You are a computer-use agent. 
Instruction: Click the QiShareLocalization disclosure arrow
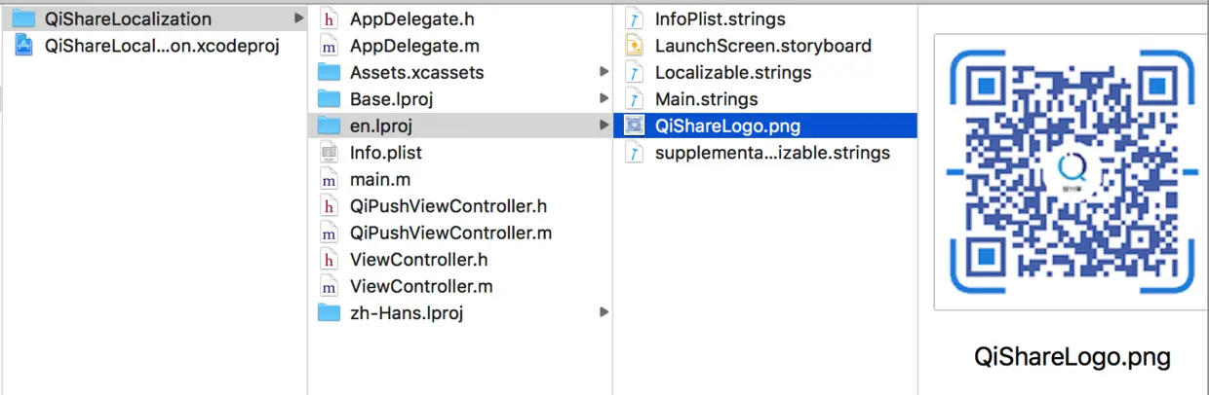[x=298, y=18]
